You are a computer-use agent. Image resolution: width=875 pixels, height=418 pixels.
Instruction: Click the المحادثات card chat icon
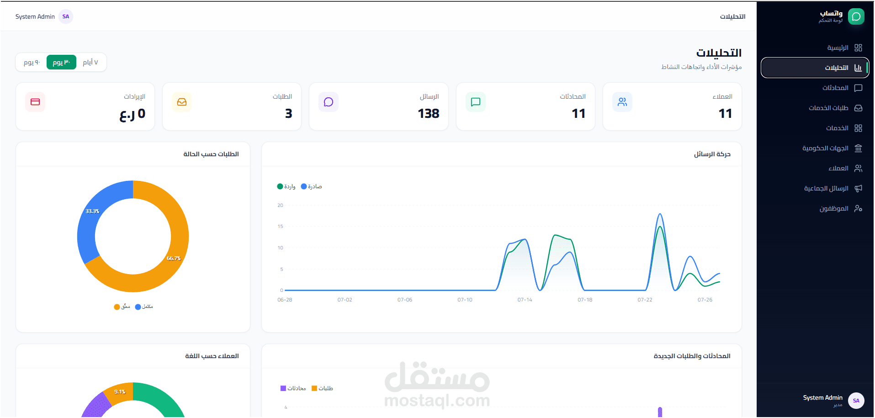click(x=476, y=102)
